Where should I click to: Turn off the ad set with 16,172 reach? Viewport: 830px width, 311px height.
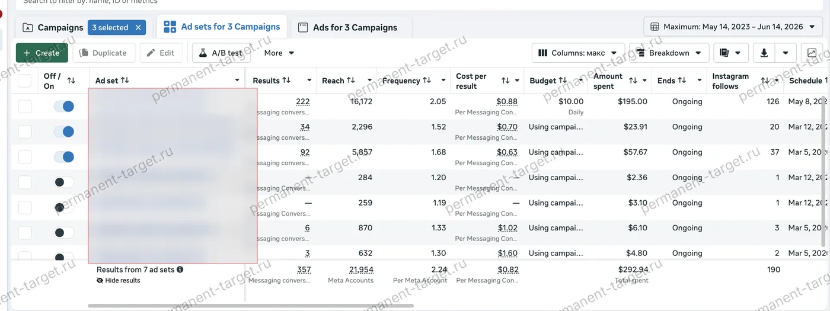coord(63,107)
